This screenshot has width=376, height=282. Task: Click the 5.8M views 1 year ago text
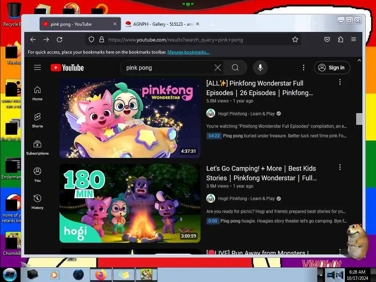(x=230, y=101)
